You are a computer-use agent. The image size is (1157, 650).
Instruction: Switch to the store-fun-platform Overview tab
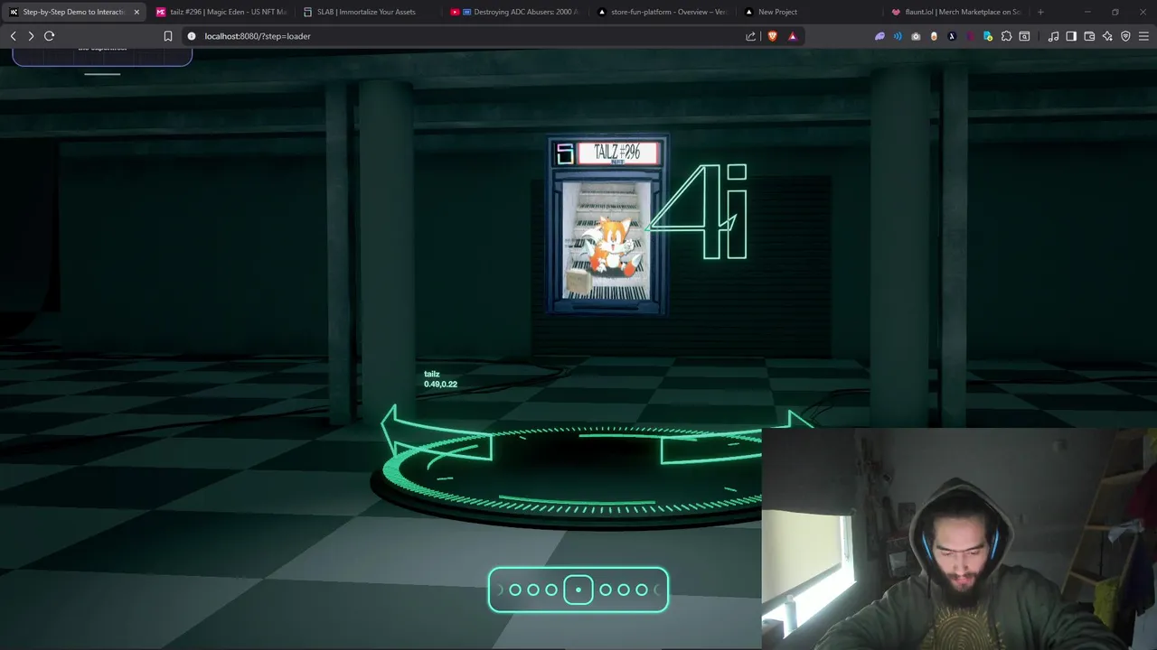point(662,12)
